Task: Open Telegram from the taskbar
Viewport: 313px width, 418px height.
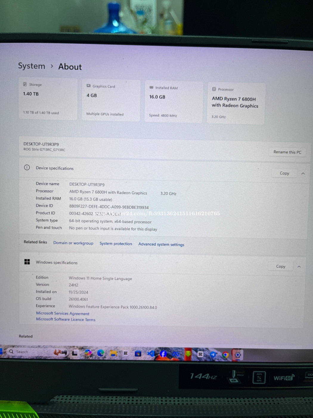Action: (x=213, y=354)
